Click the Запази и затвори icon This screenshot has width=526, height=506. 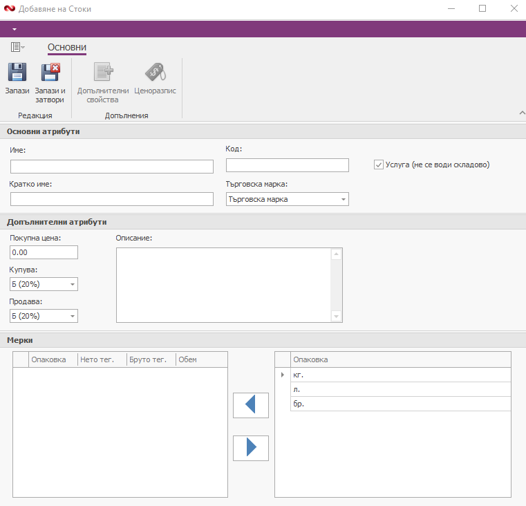coord(50,73)
